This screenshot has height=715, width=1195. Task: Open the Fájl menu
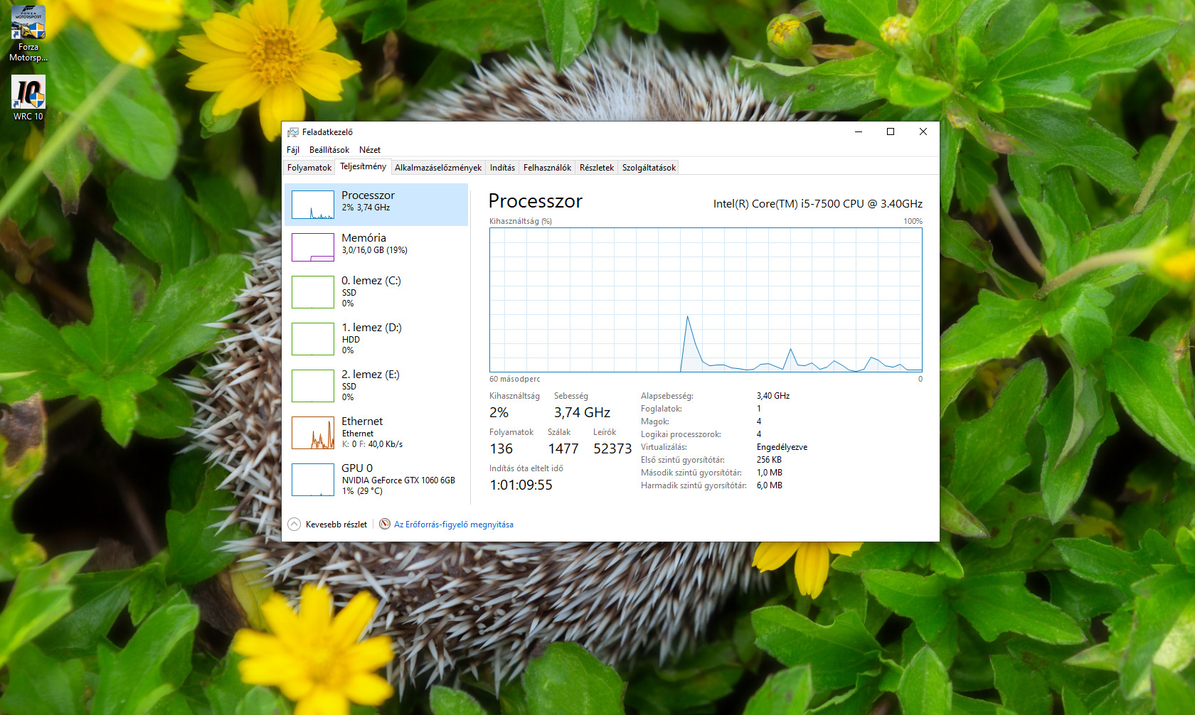point(293,150)
